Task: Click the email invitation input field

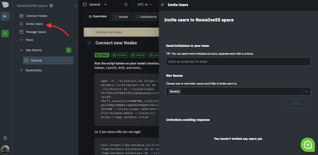Action: 238,61
